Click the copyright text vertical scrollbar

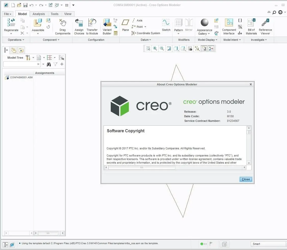[x=249, y=146]
